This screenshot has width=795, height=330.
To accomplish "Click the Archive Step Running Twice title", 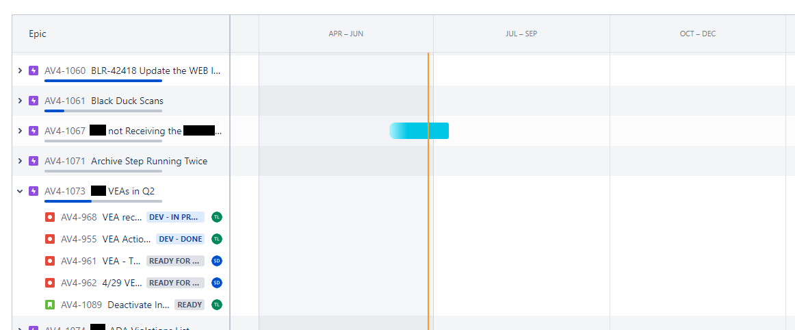I will (149, 161).
